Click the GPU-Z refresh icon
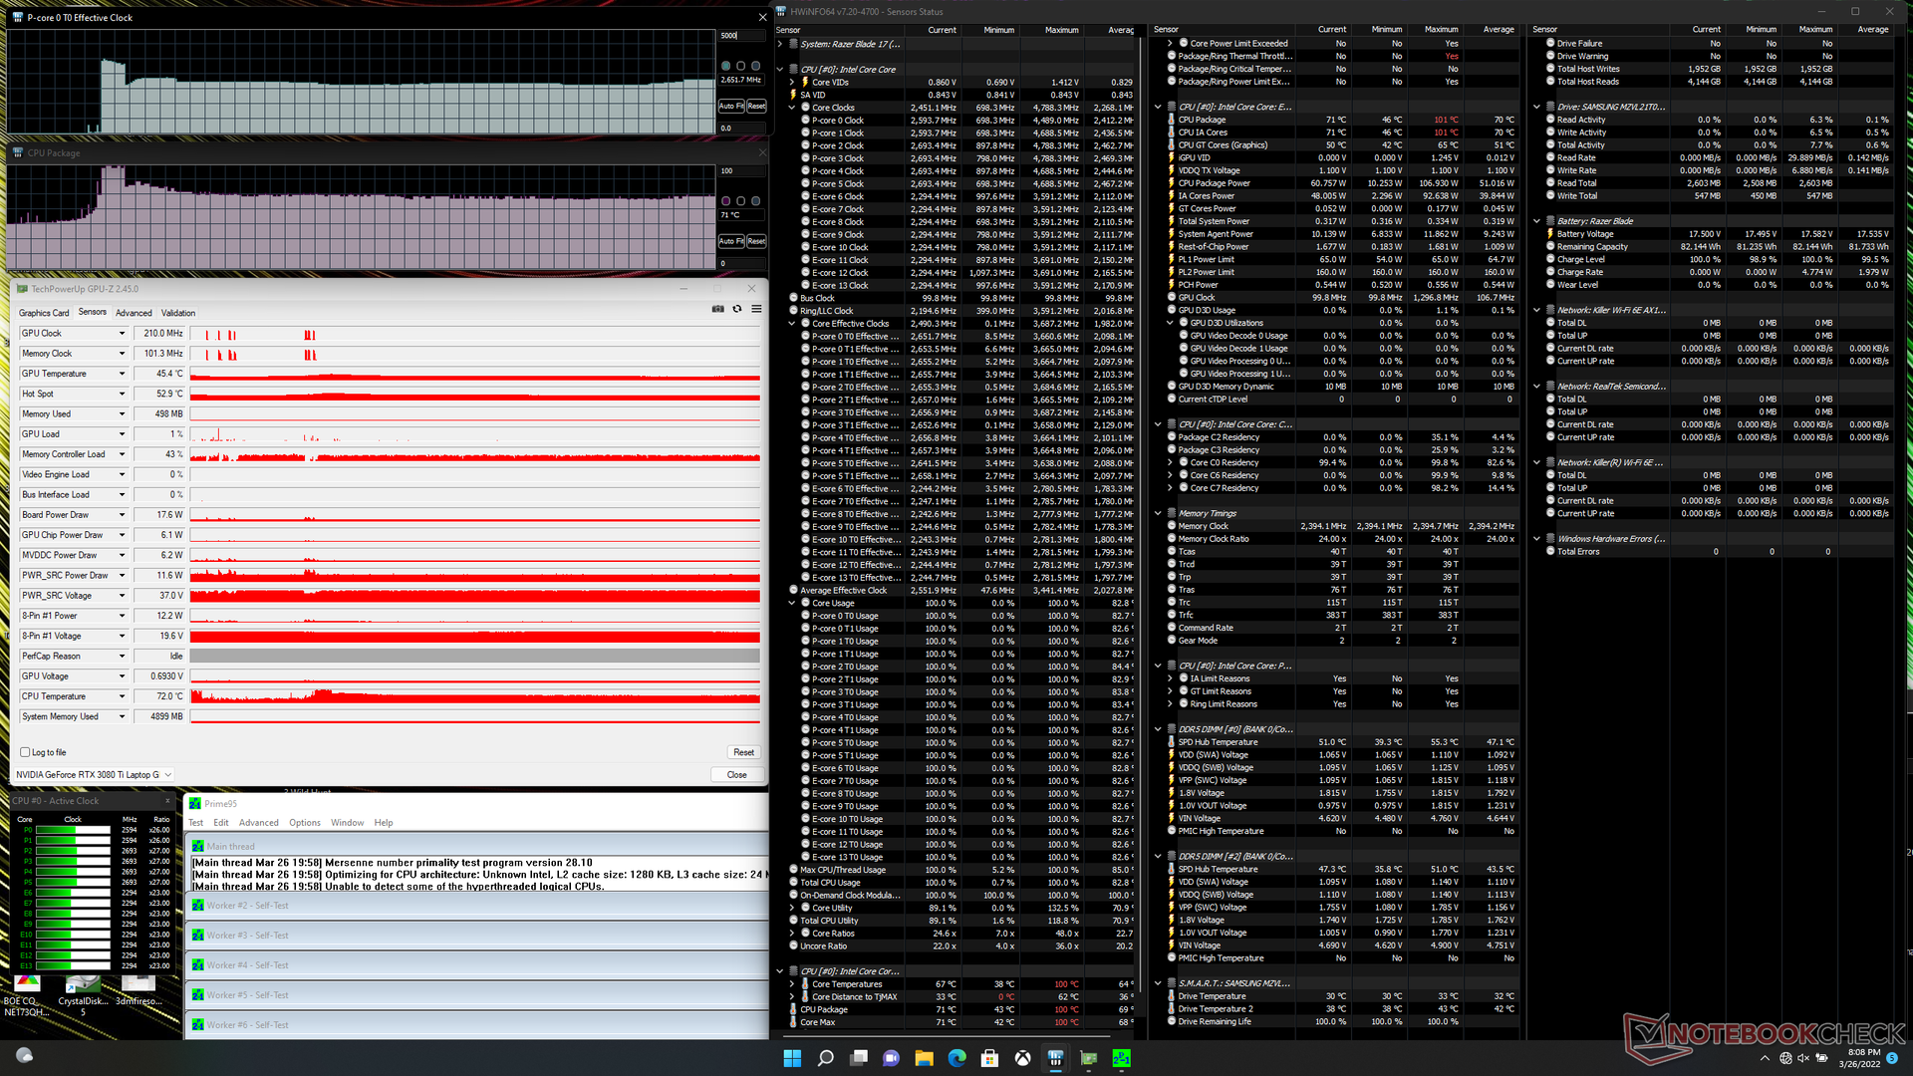Image resolution: width=1913 pixels, height=1076 pixels. (x=737, y=309)
